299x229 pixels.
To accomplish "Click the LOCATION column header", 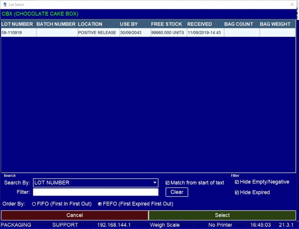I will coord(90,24).
